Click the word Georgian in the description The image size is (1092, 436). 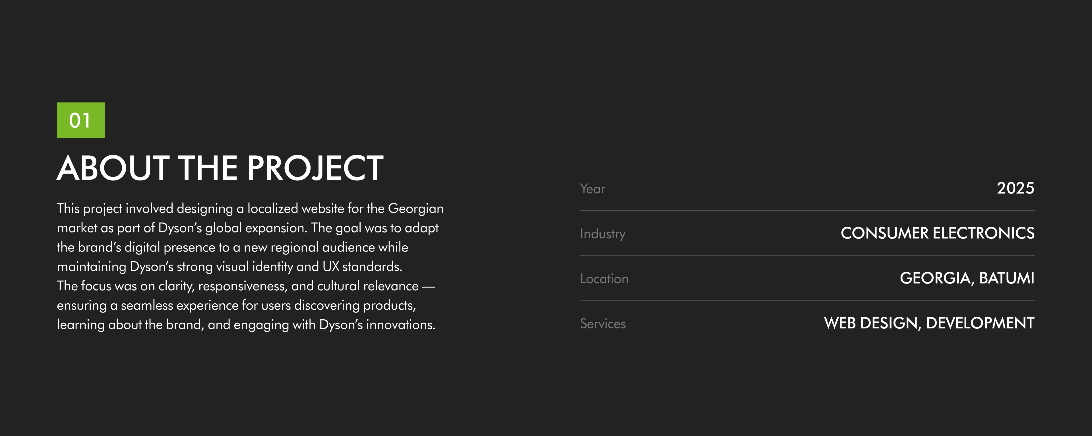[x=415, y=208]
